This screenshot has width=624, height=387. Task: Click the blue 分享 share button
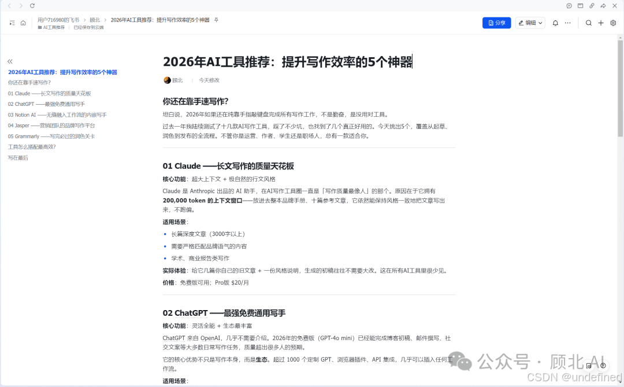tap(497, 23)
